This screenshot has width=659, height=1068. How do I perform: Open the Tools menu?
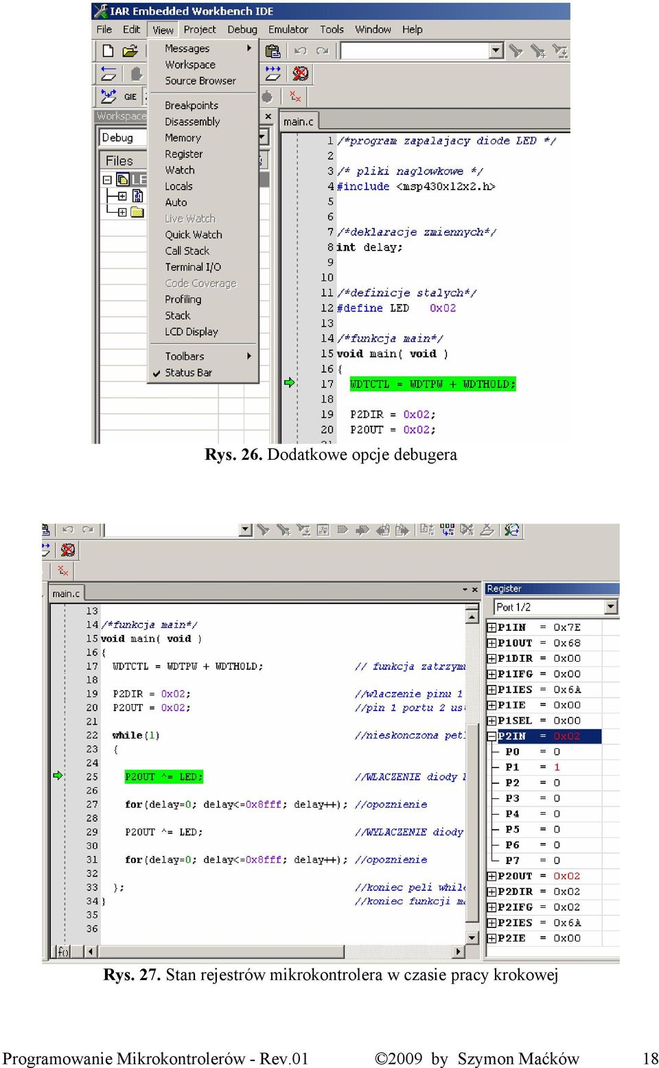332,30
